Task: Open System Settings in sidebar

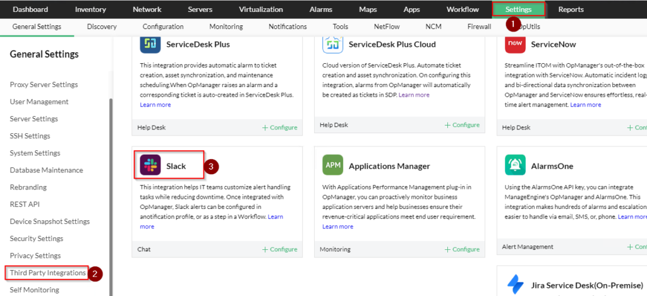Action: pyautogui.click(x=35, y=153)
